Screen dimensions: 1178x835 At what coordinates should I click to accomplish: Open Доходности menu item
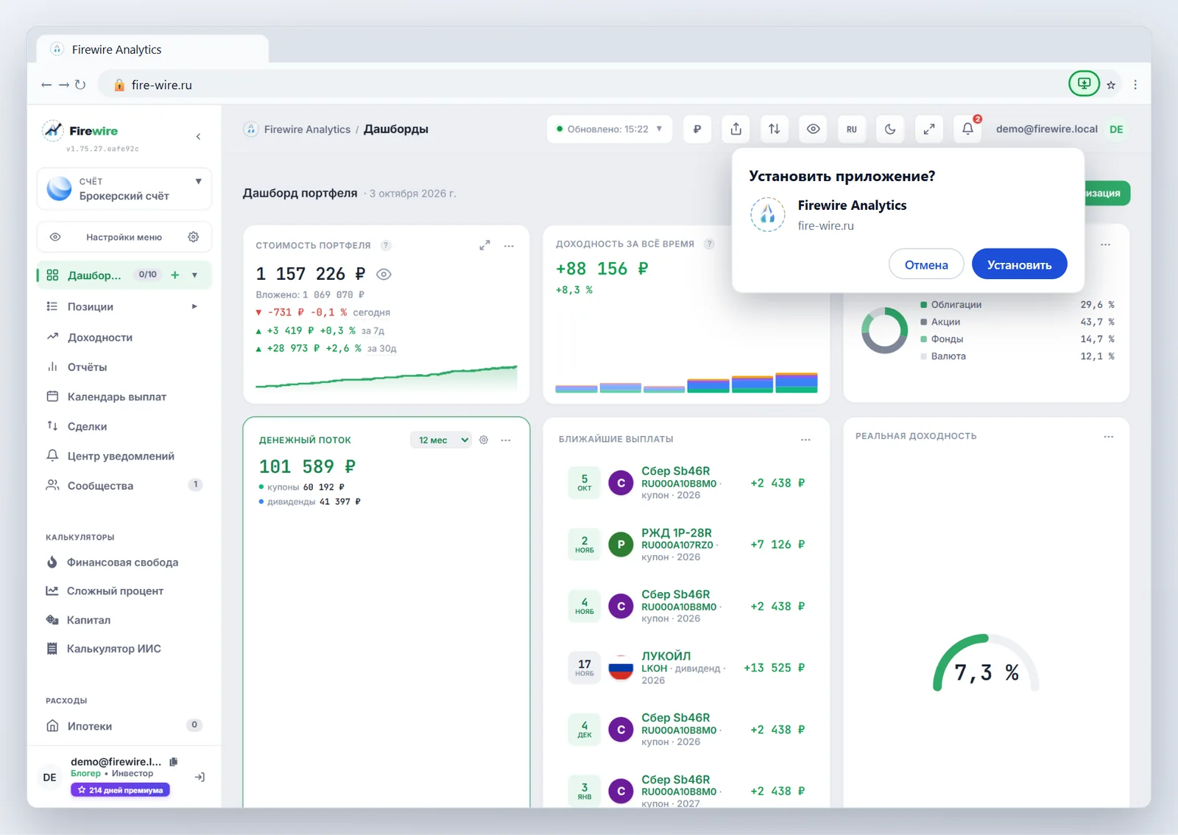pos(124,337)
